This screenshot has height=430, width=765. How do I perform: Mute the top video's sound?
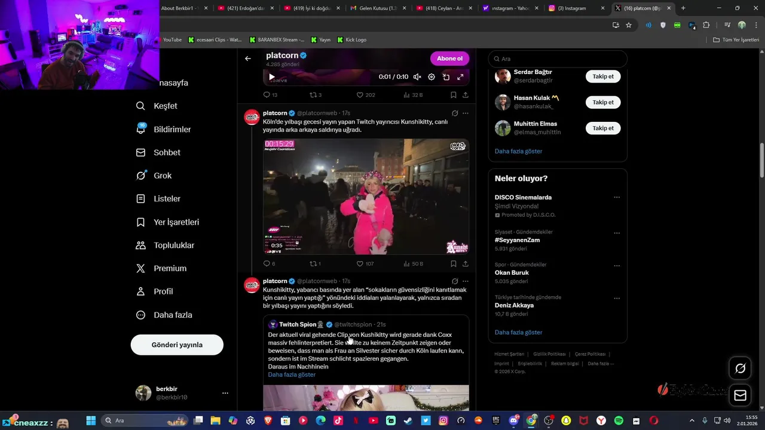coord(417,77)
